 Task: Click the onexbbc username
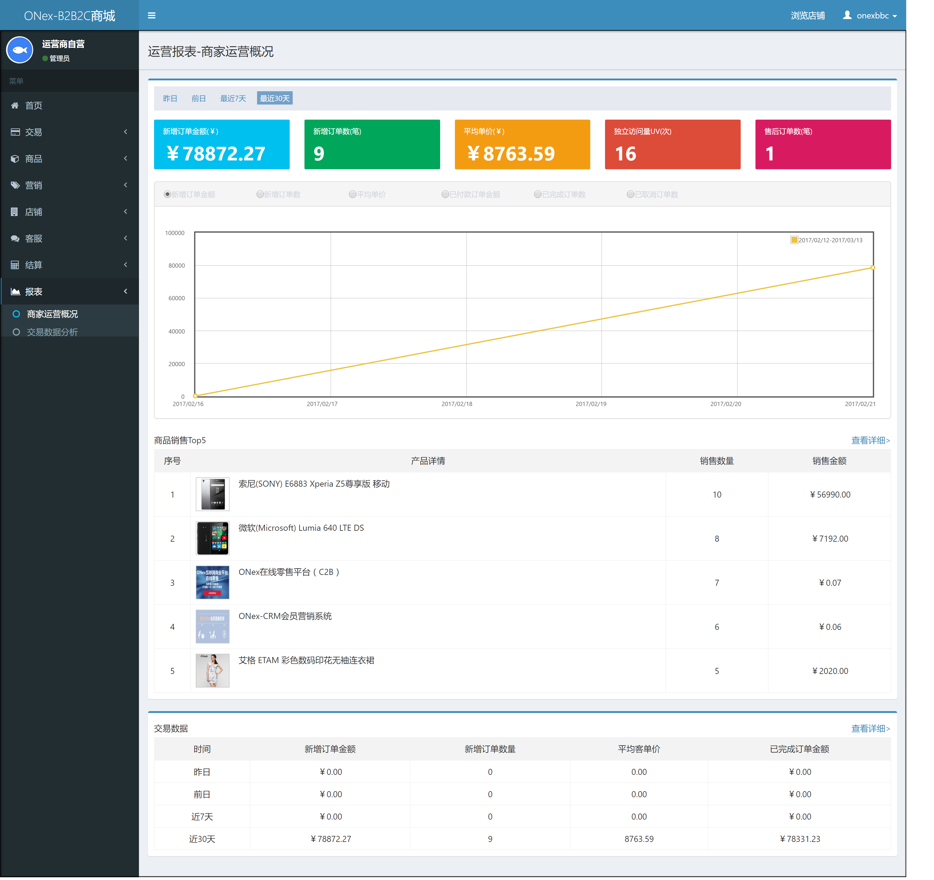pos(873,15)
